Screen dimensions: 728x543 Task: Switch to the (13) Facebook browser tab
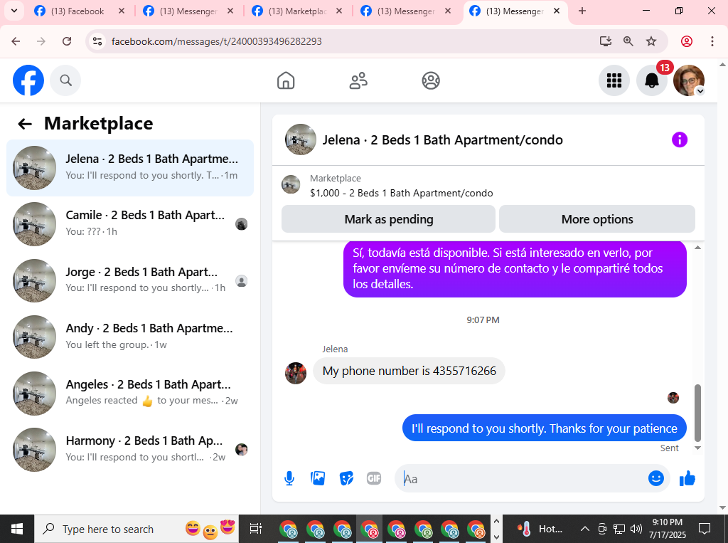(x=77, y=11)
